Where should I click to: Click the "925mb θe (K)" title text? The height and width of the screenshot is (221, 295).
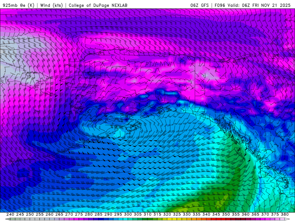click(x=19, y=5)
